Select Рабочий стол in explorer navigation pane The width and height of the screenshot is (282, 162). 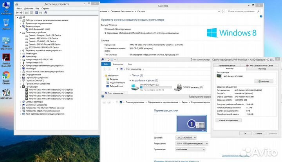click(x=116, y=86)
